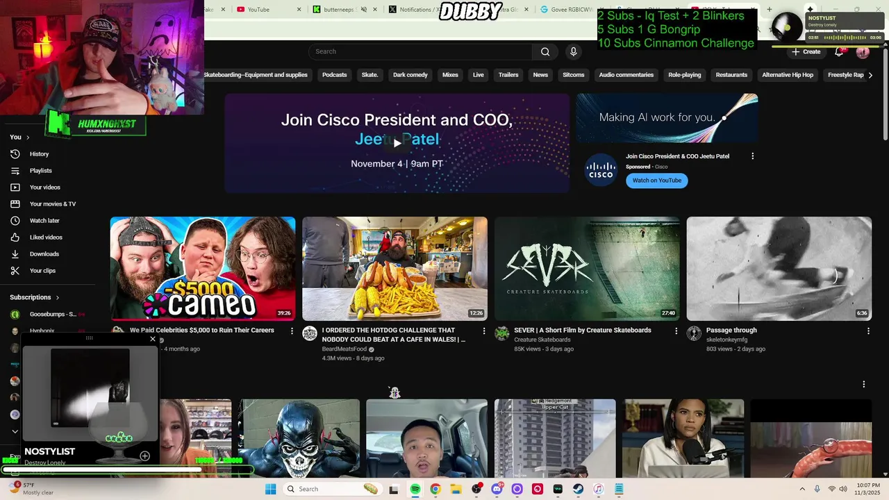The width and height of the screenshot is (889, 500).
Task: Add NOSTYLIST track with plus icon
Action: (x=144, y=456)
